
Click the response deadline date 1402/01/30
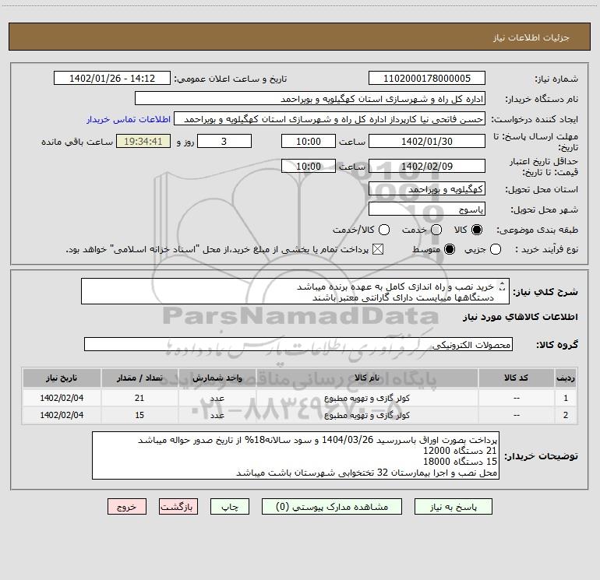427,141
